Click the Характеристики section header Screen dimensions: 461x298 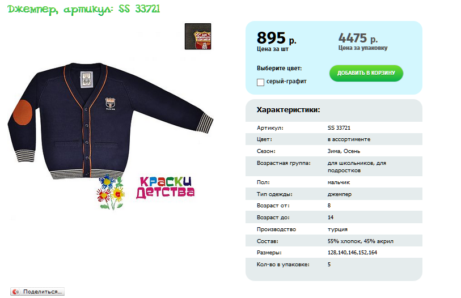pos(288,110)
